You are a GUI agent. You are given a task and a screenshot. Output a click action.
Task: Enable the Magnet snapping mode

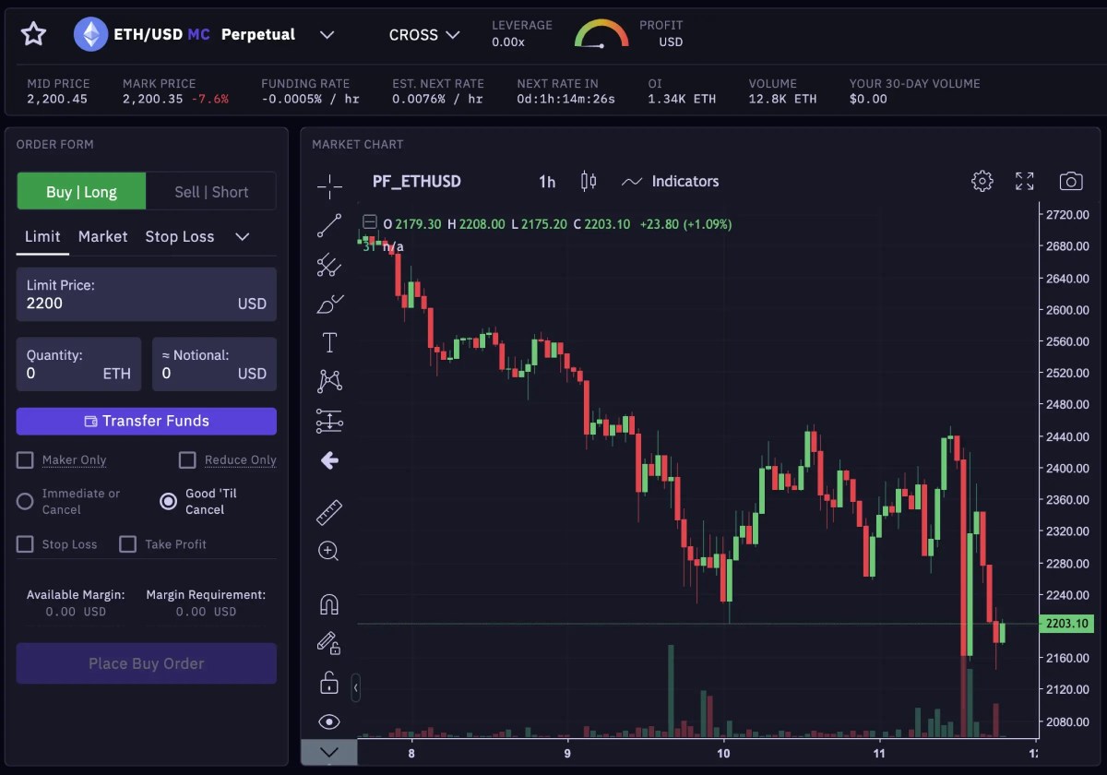[x=328, y=603]
